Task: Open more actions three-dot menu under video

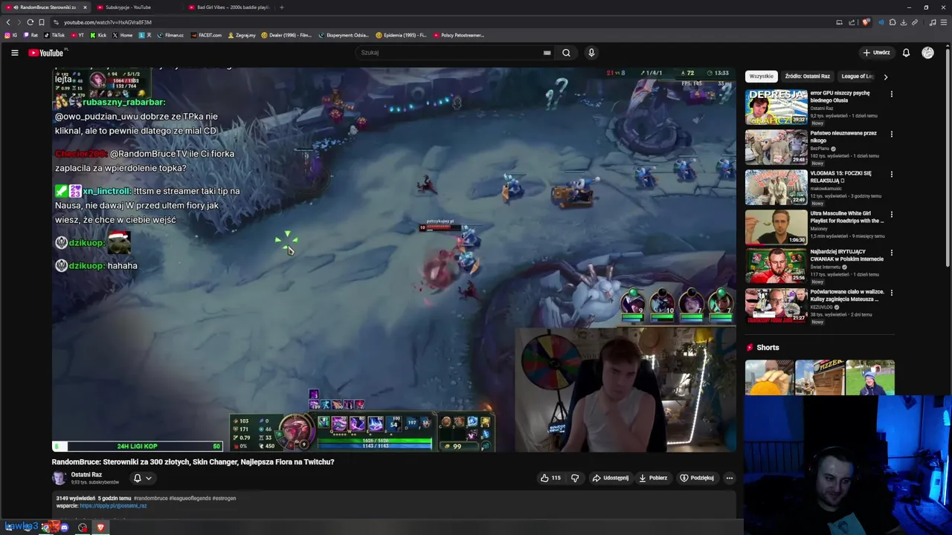Action: [x=730, y=478]
